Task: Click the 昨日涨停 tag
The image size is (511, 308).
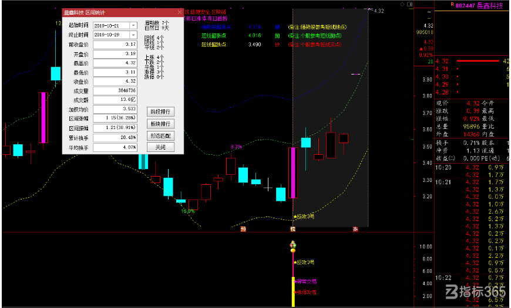Action: pyautogui.click(x=196, y=19)
